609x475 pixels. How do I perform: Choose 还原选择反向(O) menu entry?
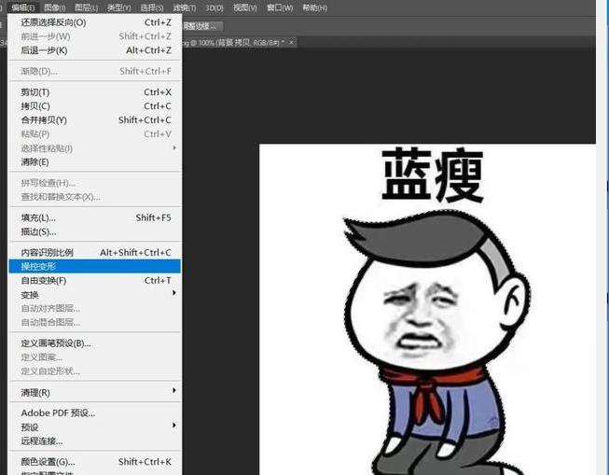95,22
